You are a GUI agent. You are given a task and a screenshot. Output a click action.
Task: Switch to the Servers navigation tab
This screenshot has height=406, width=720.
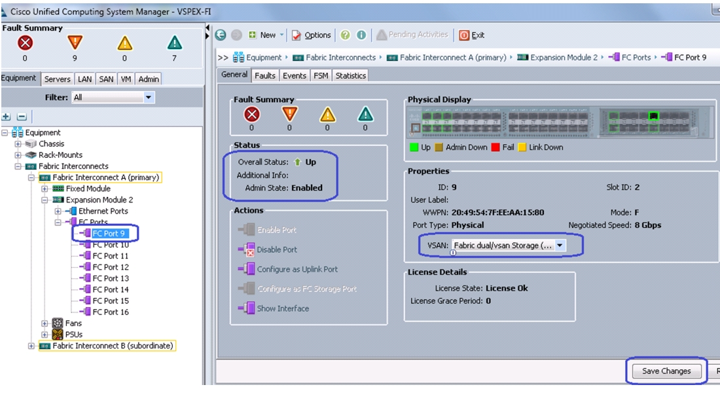click(x=57, y=79)
